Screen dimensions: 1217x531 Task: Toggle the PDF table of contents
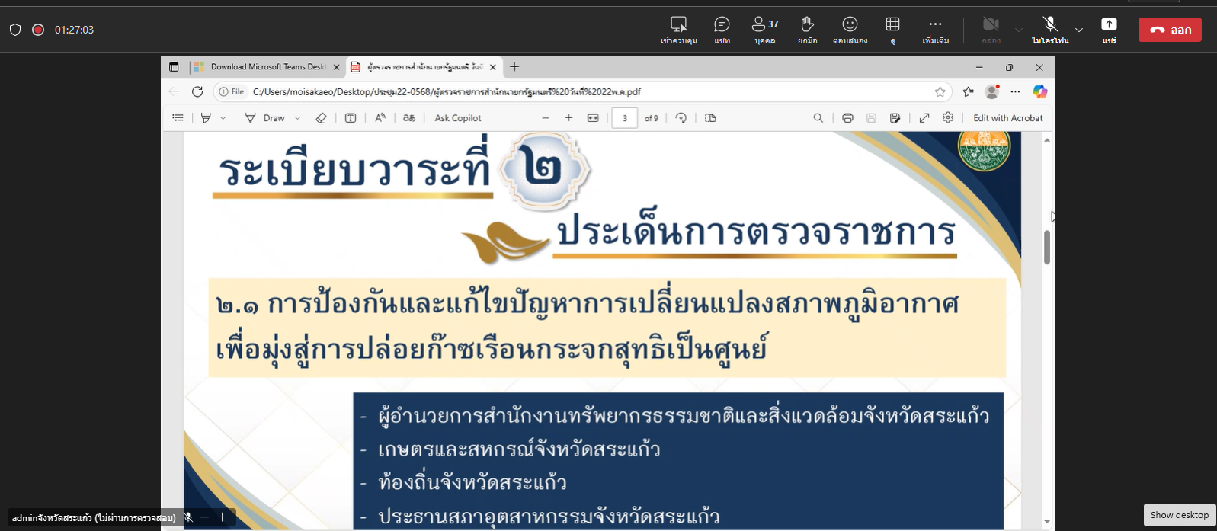click(x=178, y=118)
